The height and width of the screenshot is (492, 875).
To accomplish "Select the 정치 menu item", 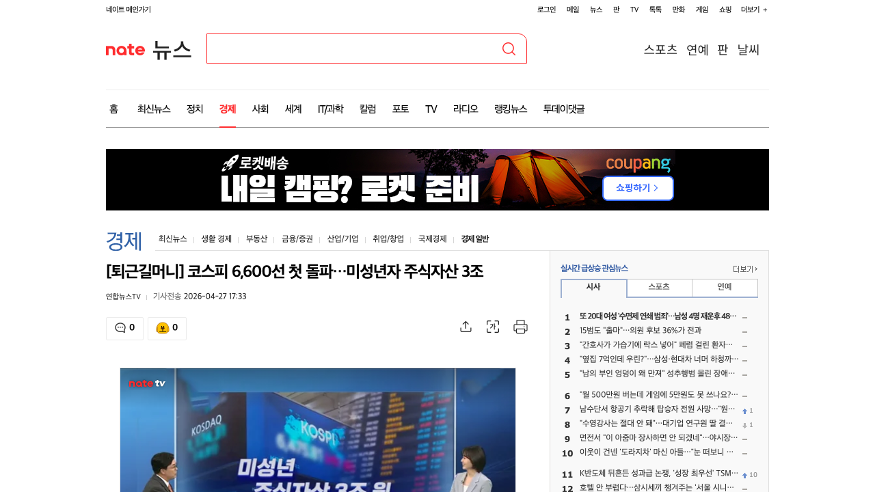I will pyautogui.click(x=195, y=109).
